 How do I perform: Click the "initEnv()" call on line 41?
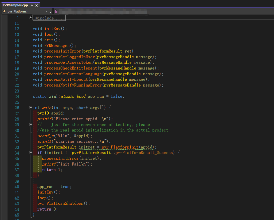(x=48, y=192)
